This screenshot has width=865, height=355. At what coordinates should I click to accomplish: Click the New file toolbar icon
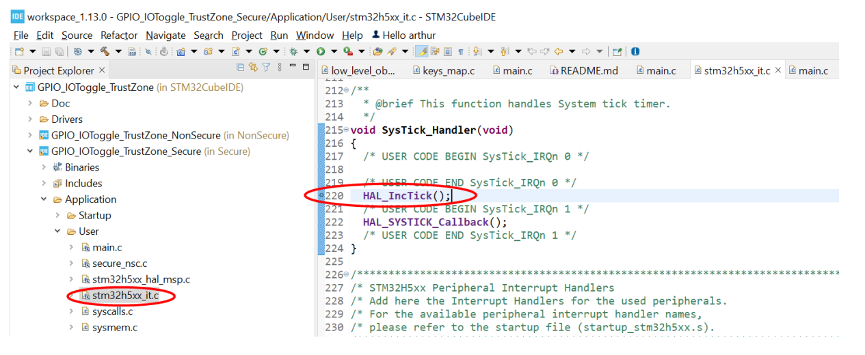click(19, 51)
